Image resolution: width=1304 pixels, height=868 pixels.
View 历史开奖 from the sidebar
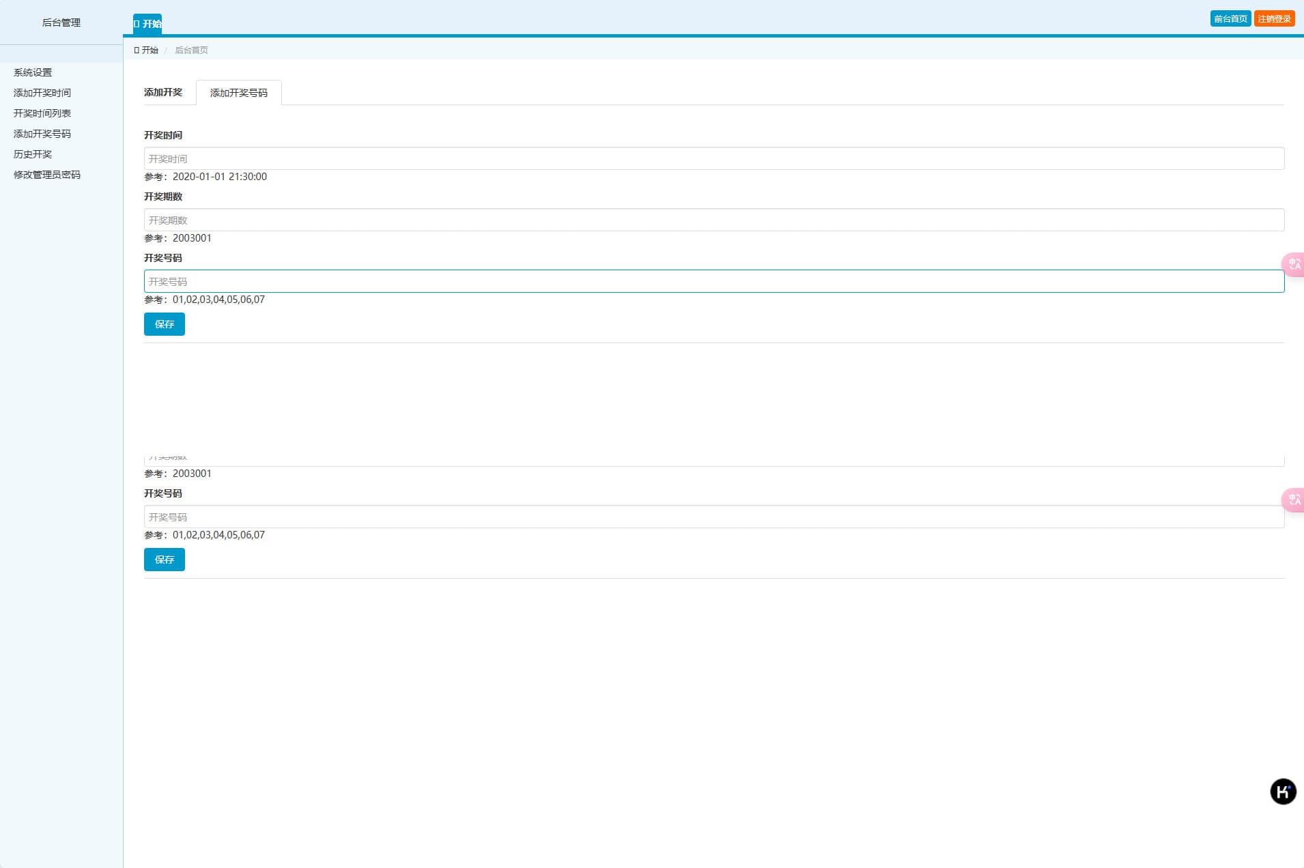click(33, 154)
